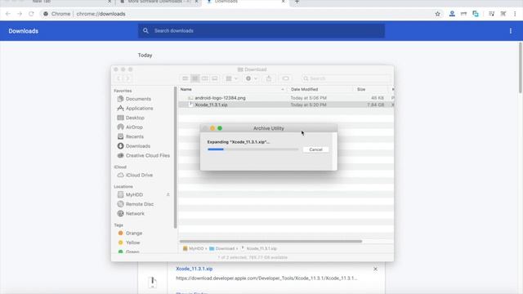Select MyHDD location in Finder sidebar

[134, 194]
